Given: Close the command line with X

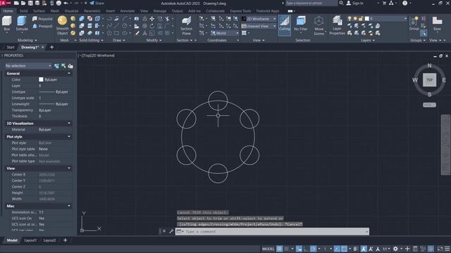Looking at the screenshot, I should 164,231.
